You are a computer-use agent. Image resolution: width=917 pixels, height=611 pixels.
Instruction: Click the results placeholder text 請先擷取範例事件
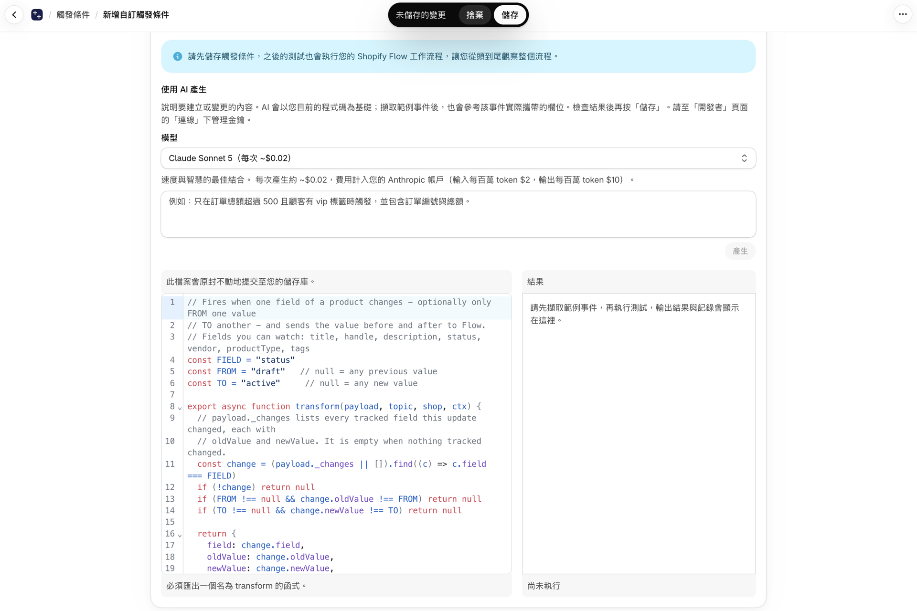pyautogui.click(x=634, y=314)
